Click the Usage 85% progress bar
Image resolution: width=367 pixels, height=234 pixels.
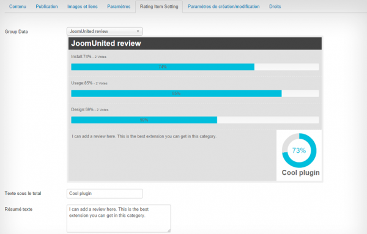pos(195,93)
